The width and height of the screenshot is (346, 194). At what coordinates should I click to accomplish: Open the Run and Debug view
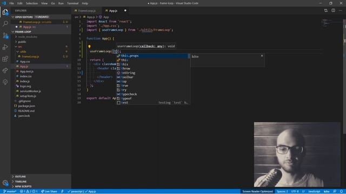coord(5,47)
